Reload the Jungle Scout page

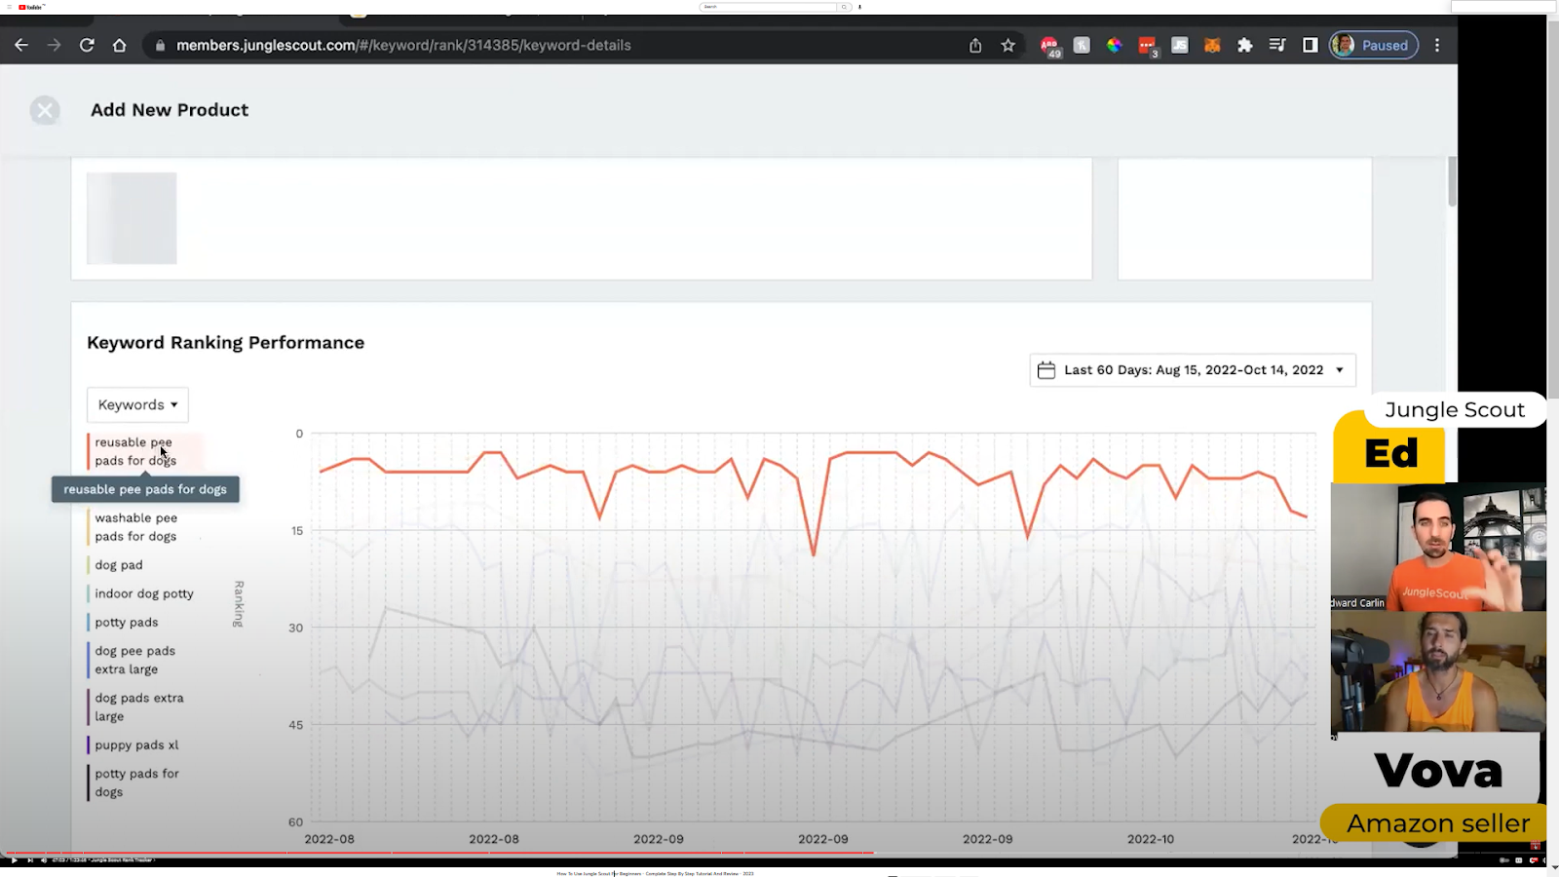(87, 45)
